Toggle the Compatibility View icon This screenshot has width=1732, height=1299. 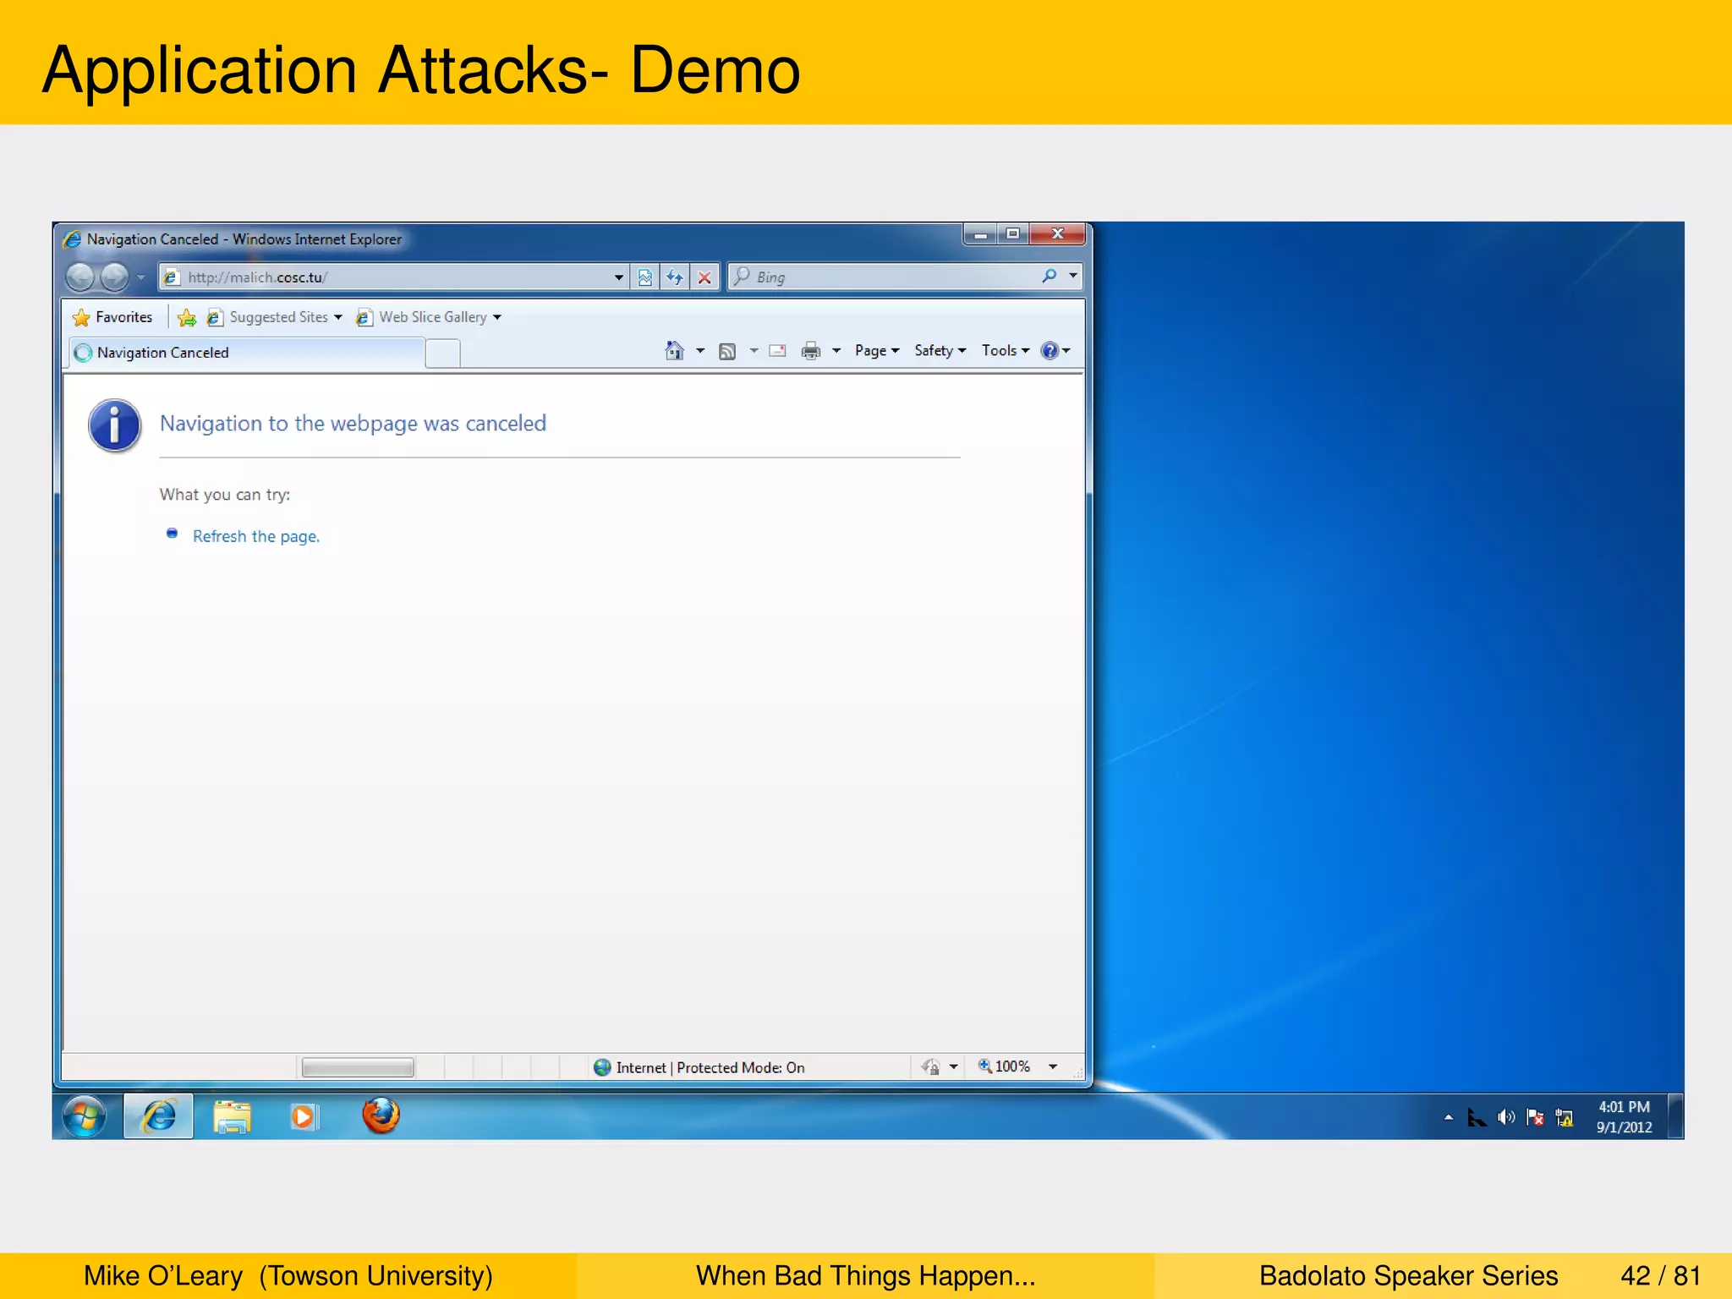coord(645,277)
